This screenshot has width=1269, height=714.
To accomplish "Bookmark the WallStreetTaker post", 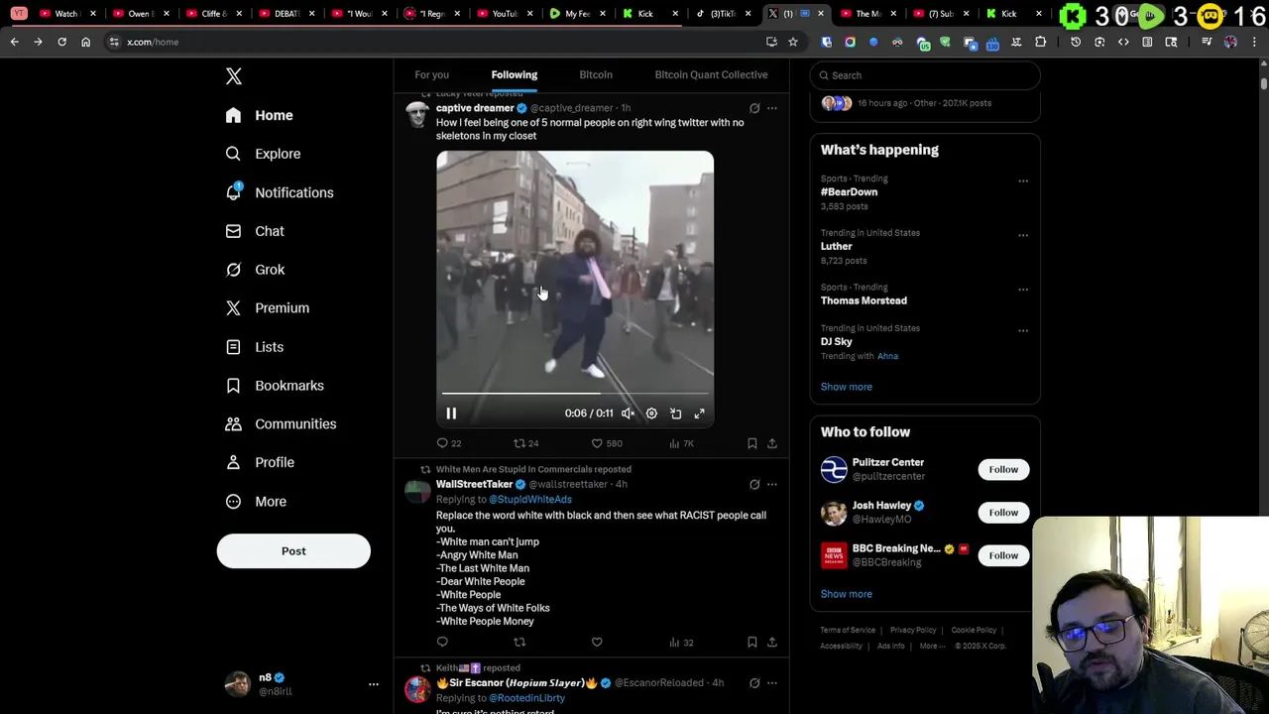I will pyautogui.click(x=751, y=643).
